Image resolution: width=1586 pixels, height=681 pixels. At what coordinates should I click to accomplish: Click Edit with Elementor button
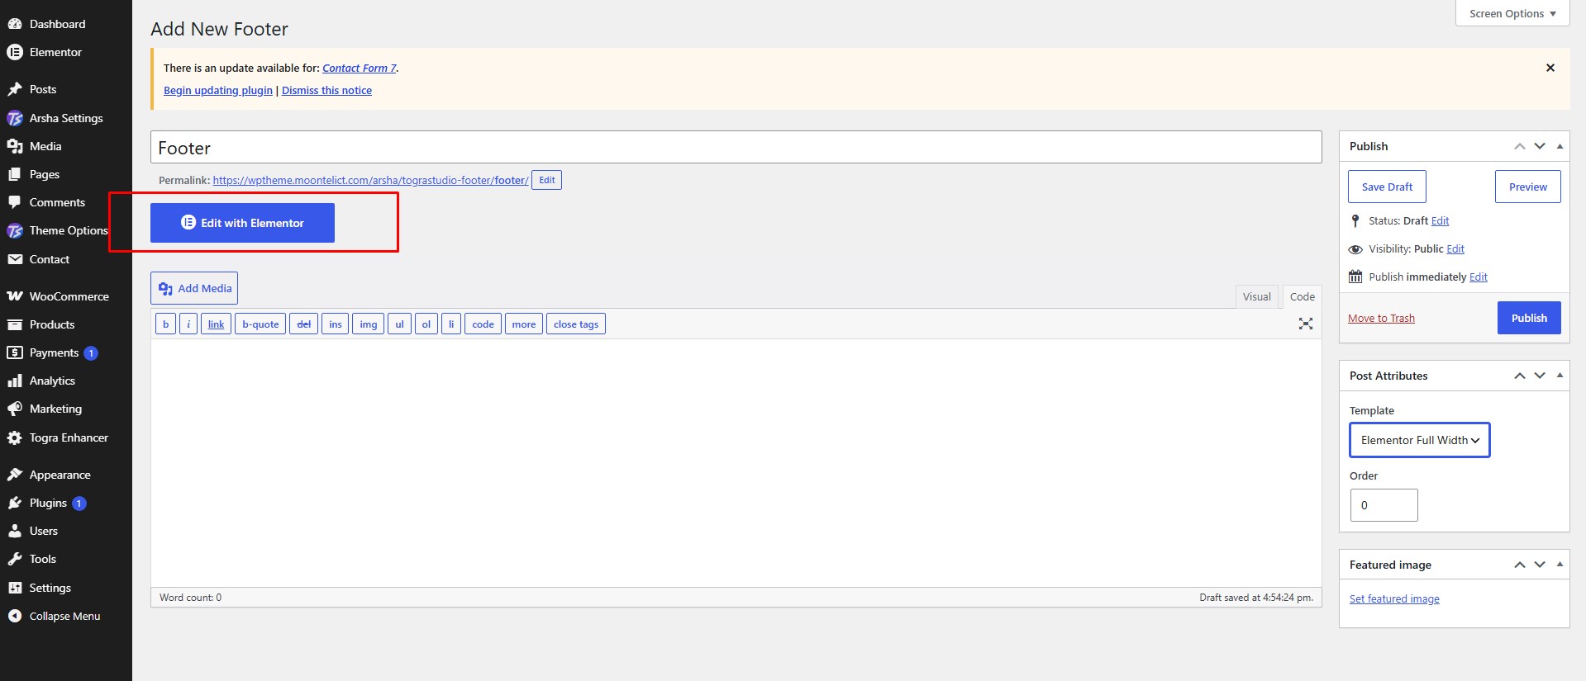click(242, 223)
